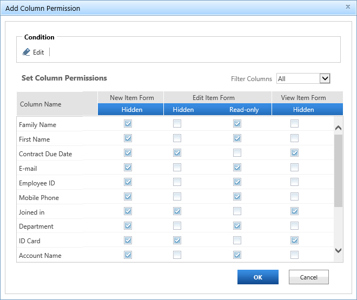The width and height of the screenshot is (357, 300).
Task: Uncheck New Item Hidden for Department row
Action: click(128, 226)
